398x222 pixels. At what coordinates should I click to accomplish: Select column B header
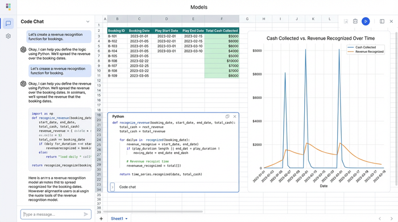click(x=117, y=19)
